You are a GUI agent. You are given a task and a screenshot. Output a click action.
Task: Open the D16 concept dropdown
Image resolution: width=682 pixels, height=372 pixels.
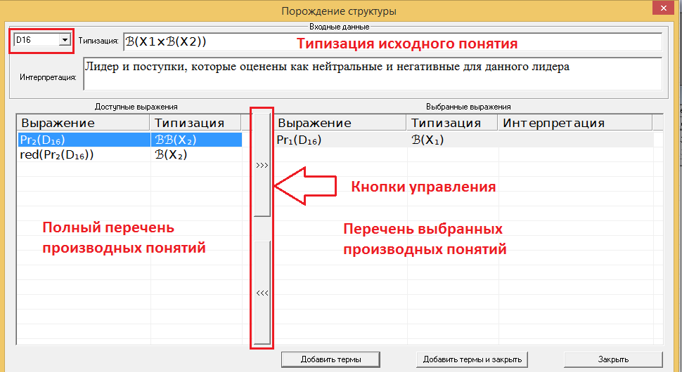pos(65,40)
